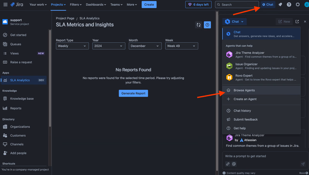The image size is (309, 175).
Task: Click in the top Search field
Action: 237,5
